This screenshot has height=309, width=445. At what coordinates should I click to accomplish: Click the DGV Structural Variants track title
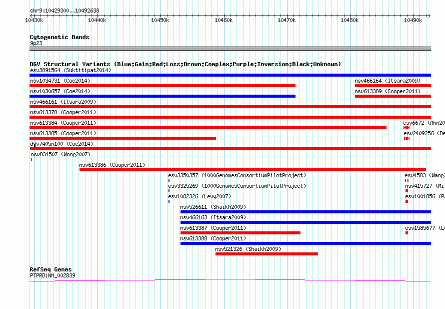[185, 64]
